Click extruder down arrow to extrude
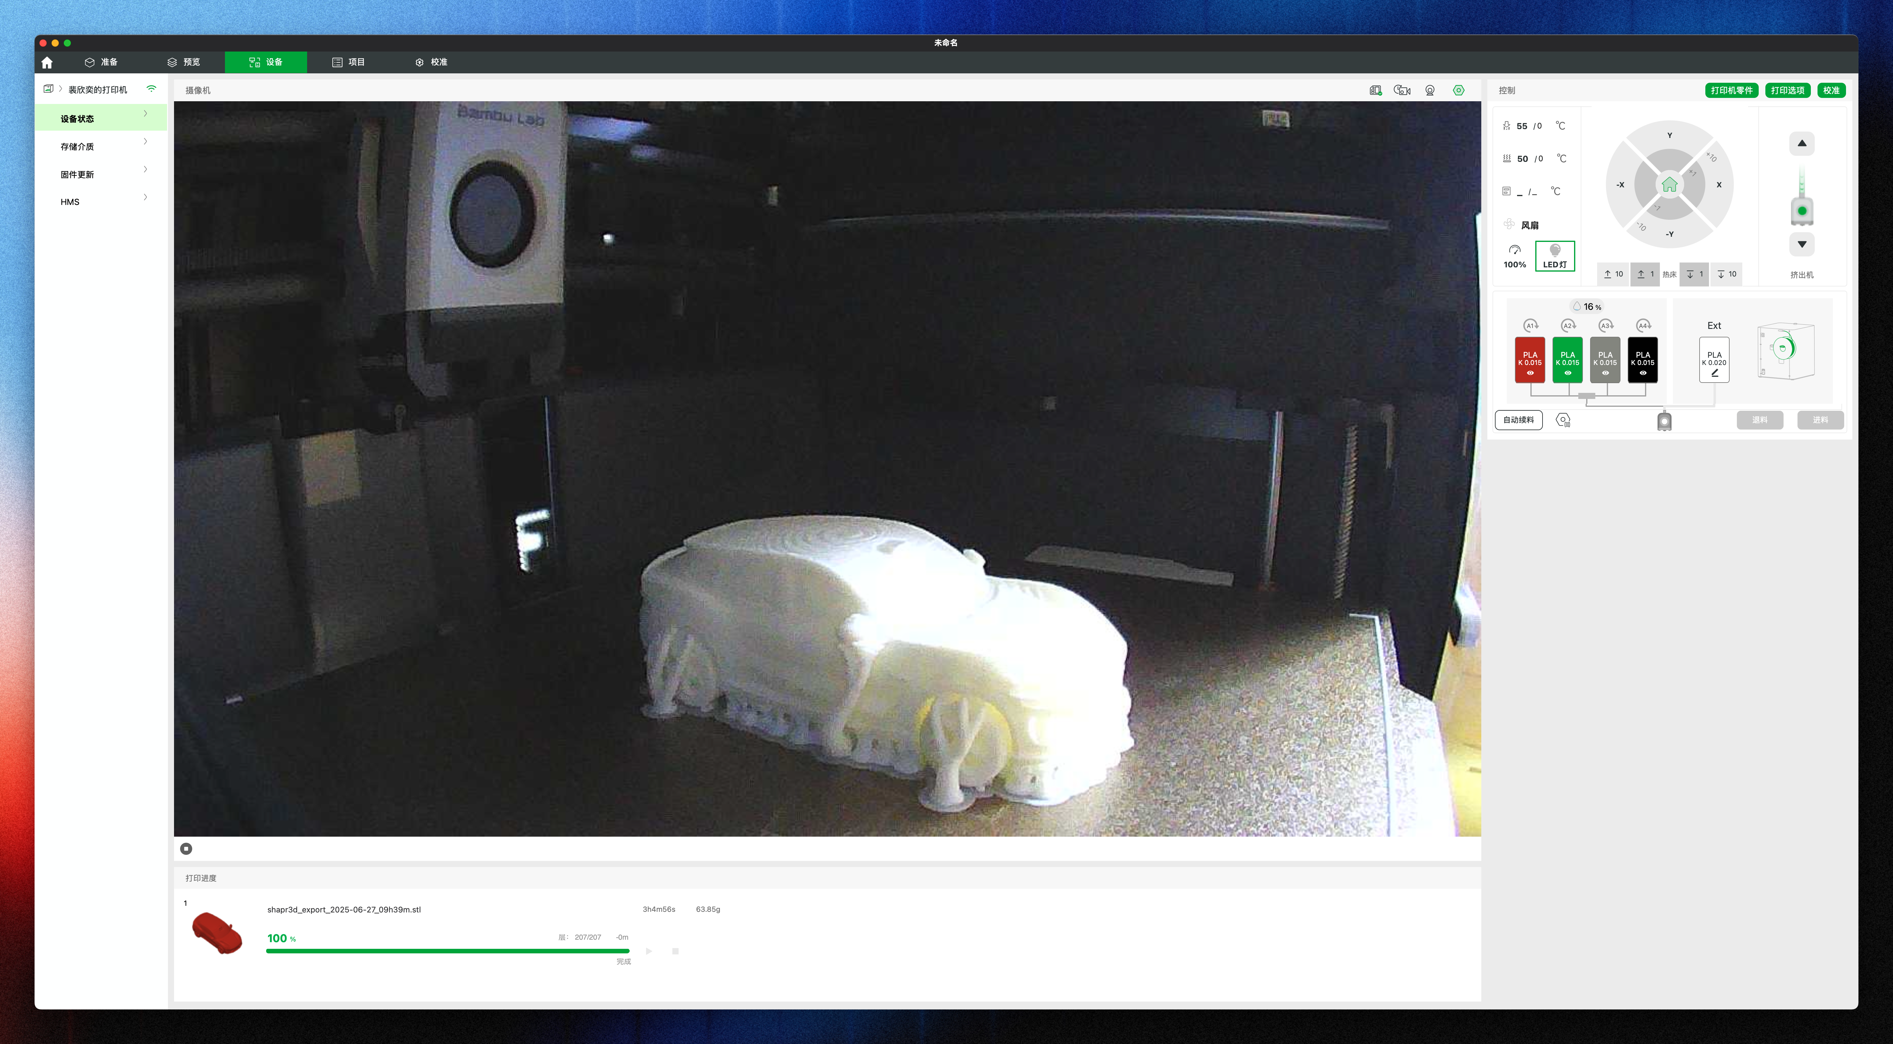The width and height of the screenshot is (1893, 1044). [x=1802, y=244]
